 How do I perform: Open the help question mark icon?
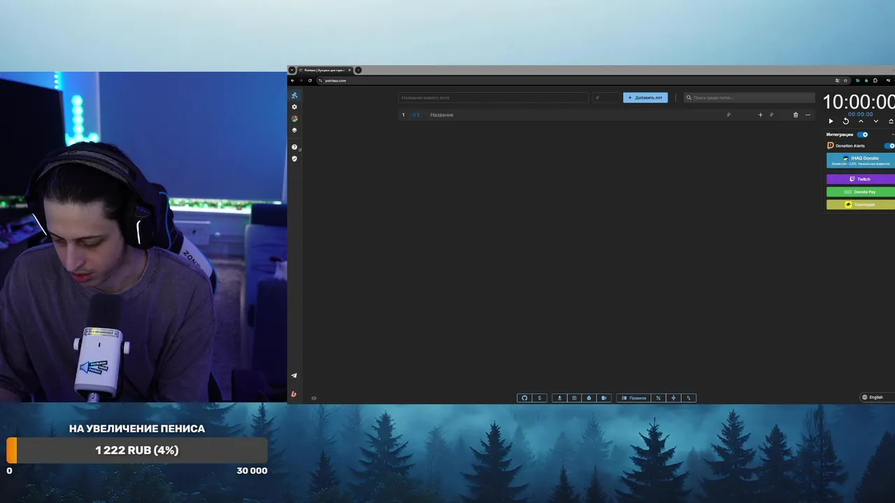[294, 147]
